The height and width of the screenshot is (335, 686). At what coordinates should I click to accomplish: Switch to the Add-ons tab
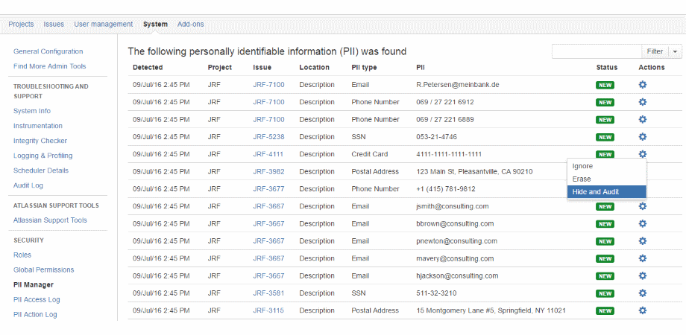click(190, 25)
